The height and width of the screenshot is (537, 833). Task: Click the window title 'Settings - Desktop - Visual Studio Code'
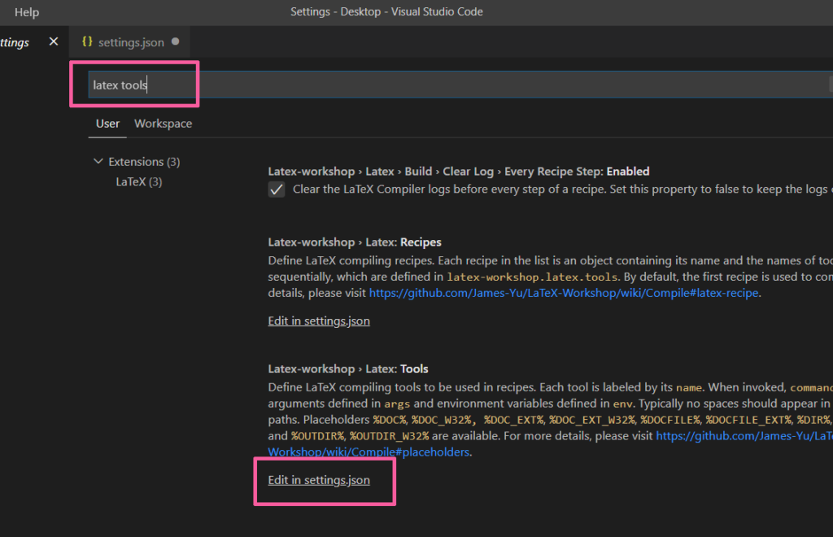click(386, 11)
